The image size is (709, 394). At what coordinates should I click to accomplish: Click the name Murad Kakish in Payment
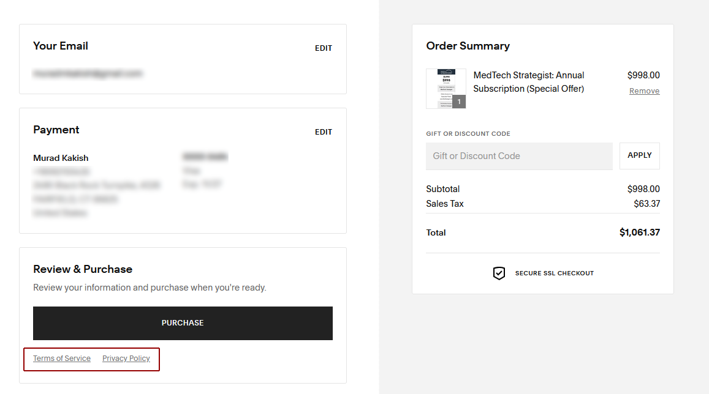[61, 158]
